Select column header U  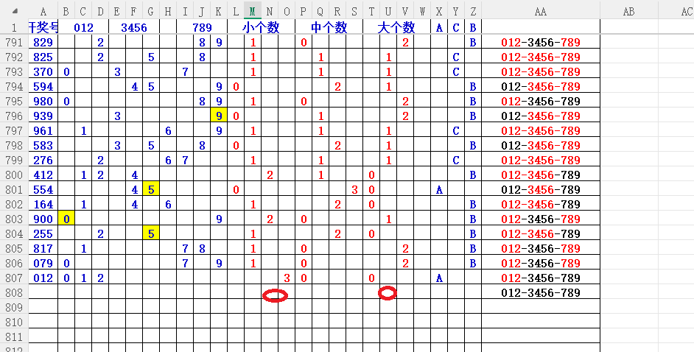tap(388, 12)
